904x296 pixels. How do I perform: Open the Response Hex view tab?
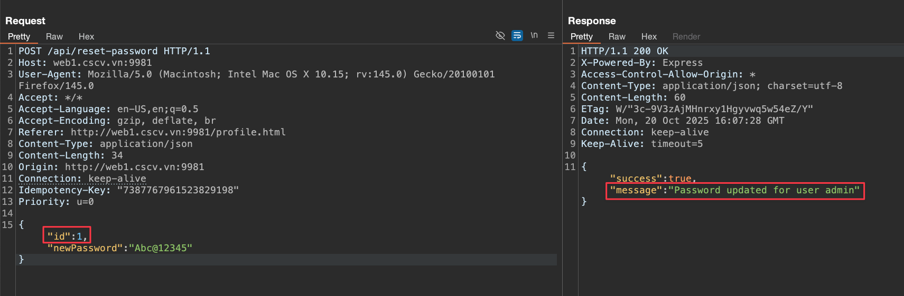[x=649, y=36]
